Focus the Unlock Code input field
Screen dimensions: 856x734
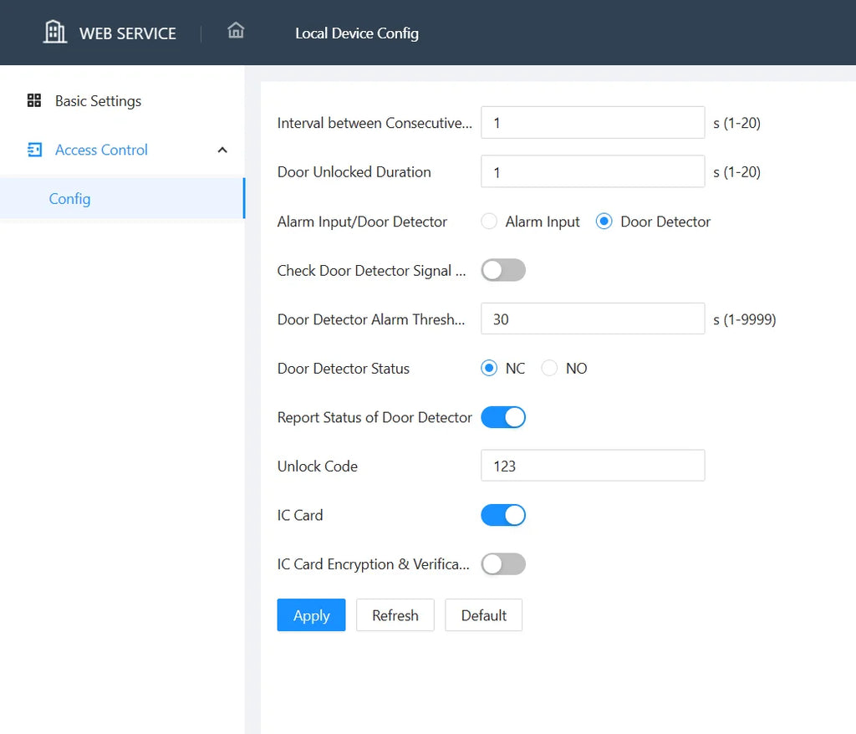tap(593, 466)
